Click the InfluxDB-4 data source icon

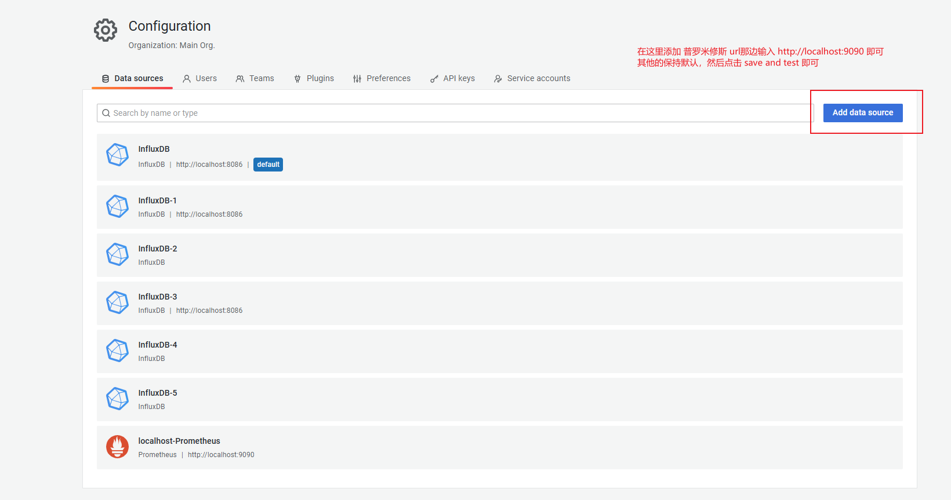(117, 351)
